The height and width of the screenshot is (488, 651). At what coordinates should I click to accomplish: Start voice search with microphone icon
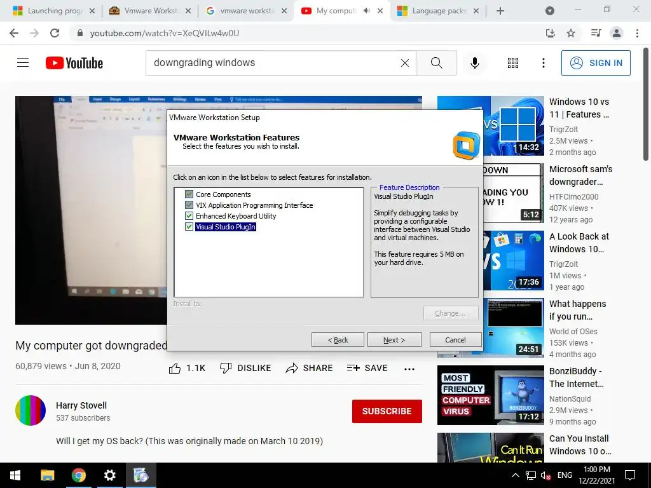[x=474, y=63]
